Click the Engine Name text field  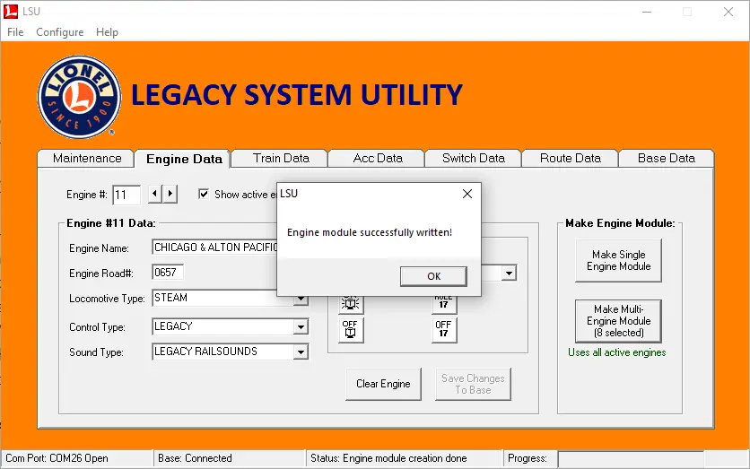(214, 248)
